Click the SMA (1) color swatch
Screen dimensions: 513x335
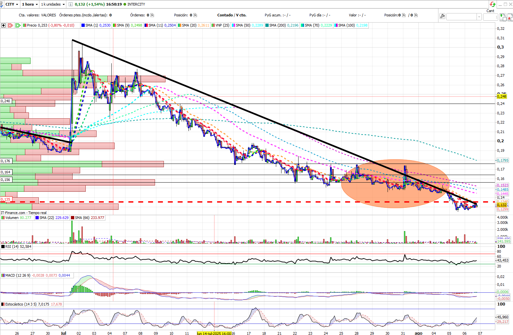tap(83, 25)
